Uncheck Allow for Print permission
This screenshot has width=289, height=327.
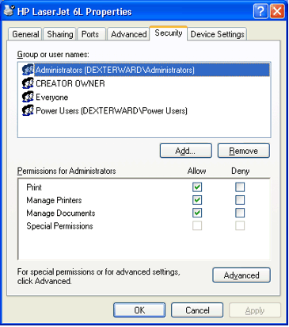(197, 187)
